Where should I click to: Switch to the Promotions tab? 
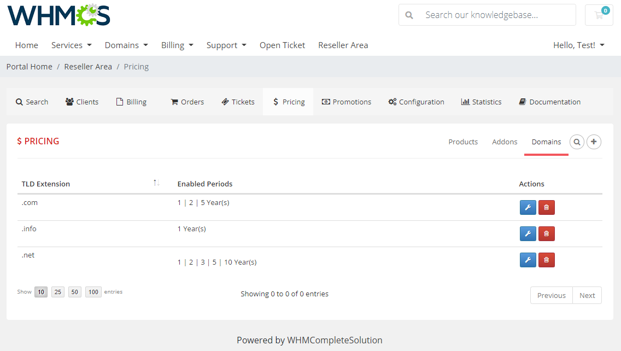[x=347, y=101]
